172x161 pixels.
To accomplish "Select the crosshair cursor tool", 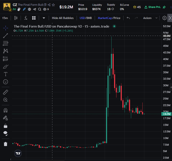I will pyautogui.click(x=6, y=28).
